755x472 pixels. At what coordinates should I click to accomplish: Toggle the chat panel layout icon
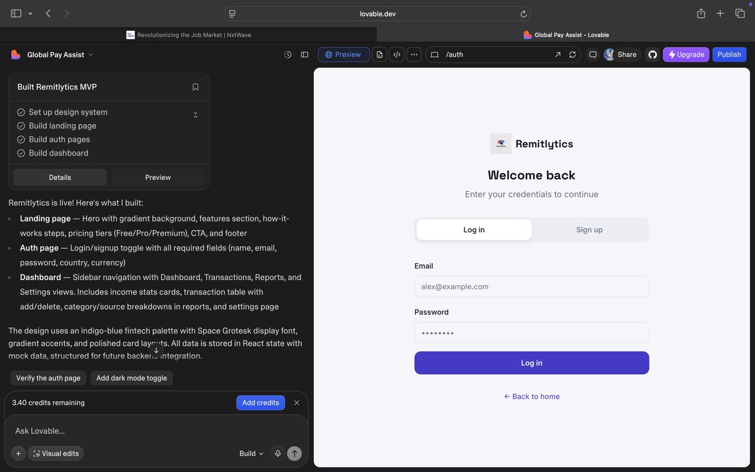point(305,55)
